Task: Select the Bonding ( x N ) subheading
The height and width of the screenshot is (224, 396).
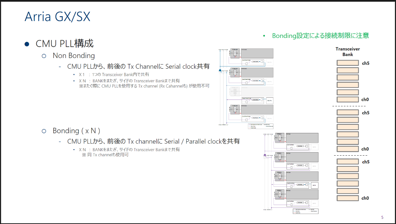Action: point(76,131)
